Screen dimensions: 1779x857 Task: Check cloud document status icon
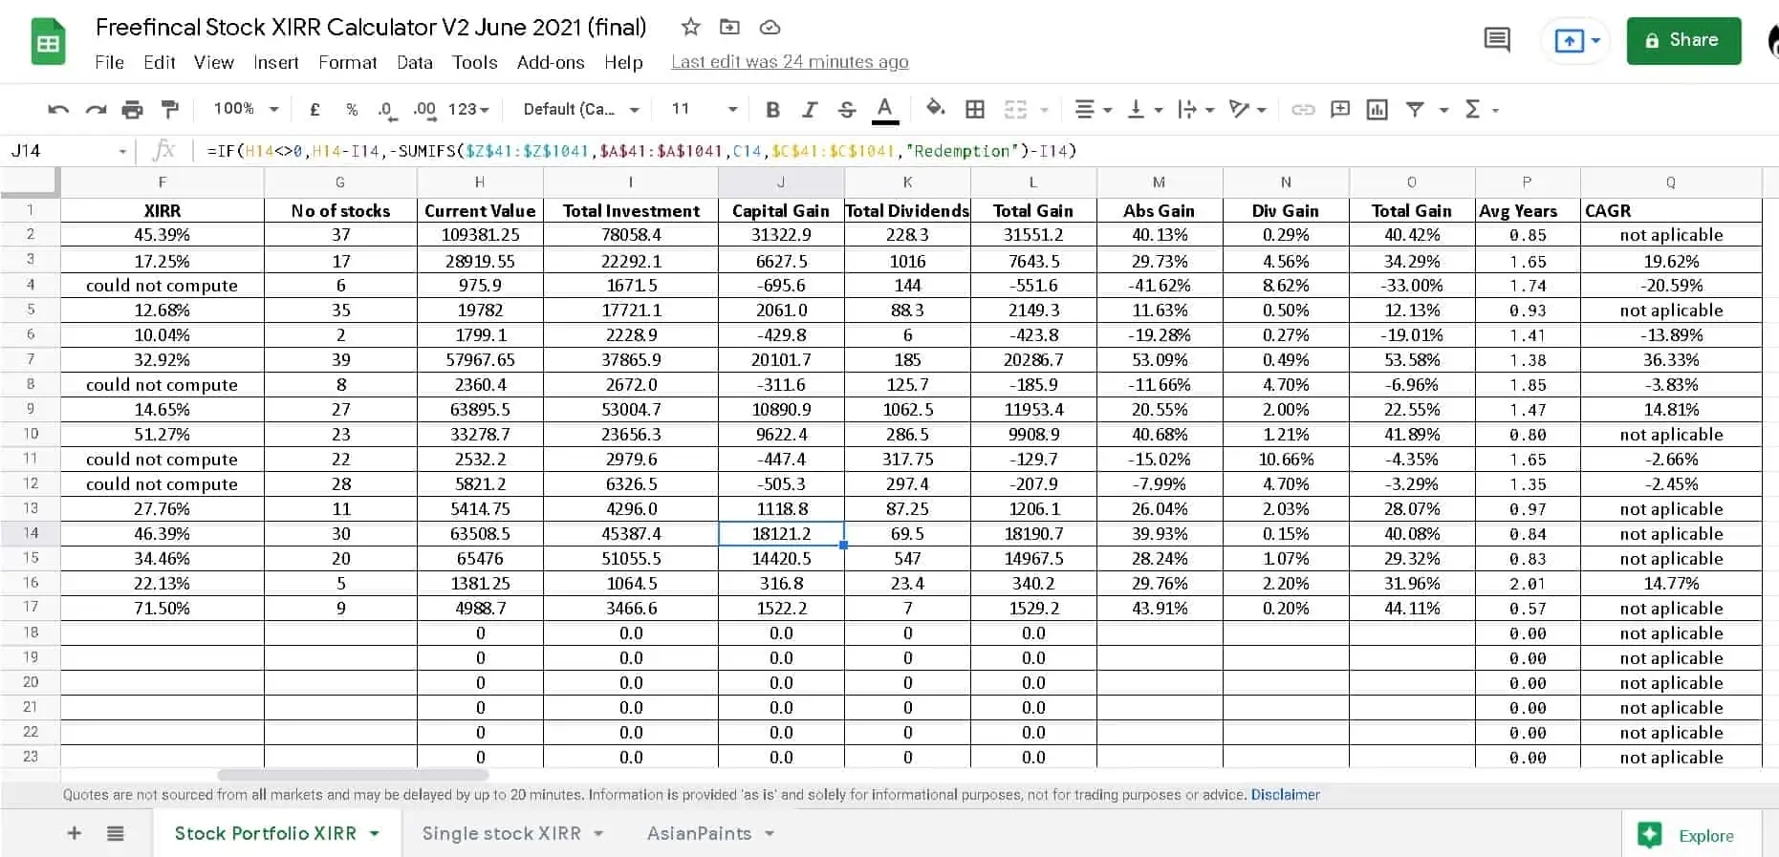point(770,27)
